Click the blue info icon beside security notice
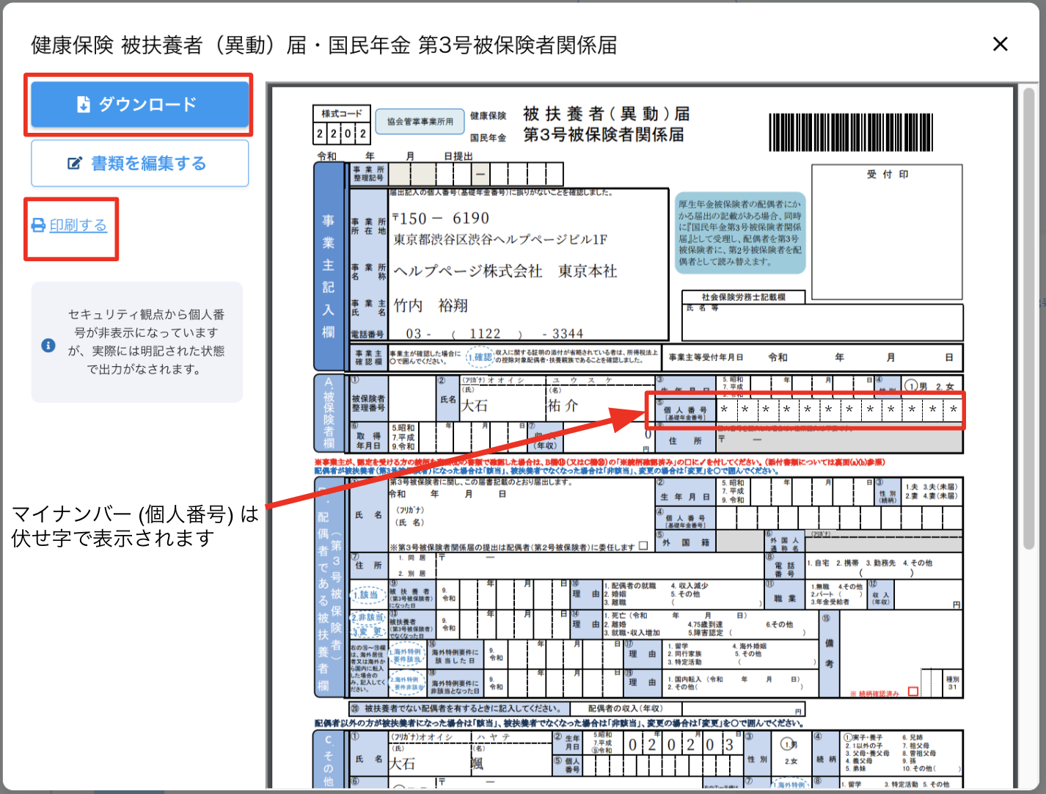Viewport: 1046px width, 794px height. [48, 345]
